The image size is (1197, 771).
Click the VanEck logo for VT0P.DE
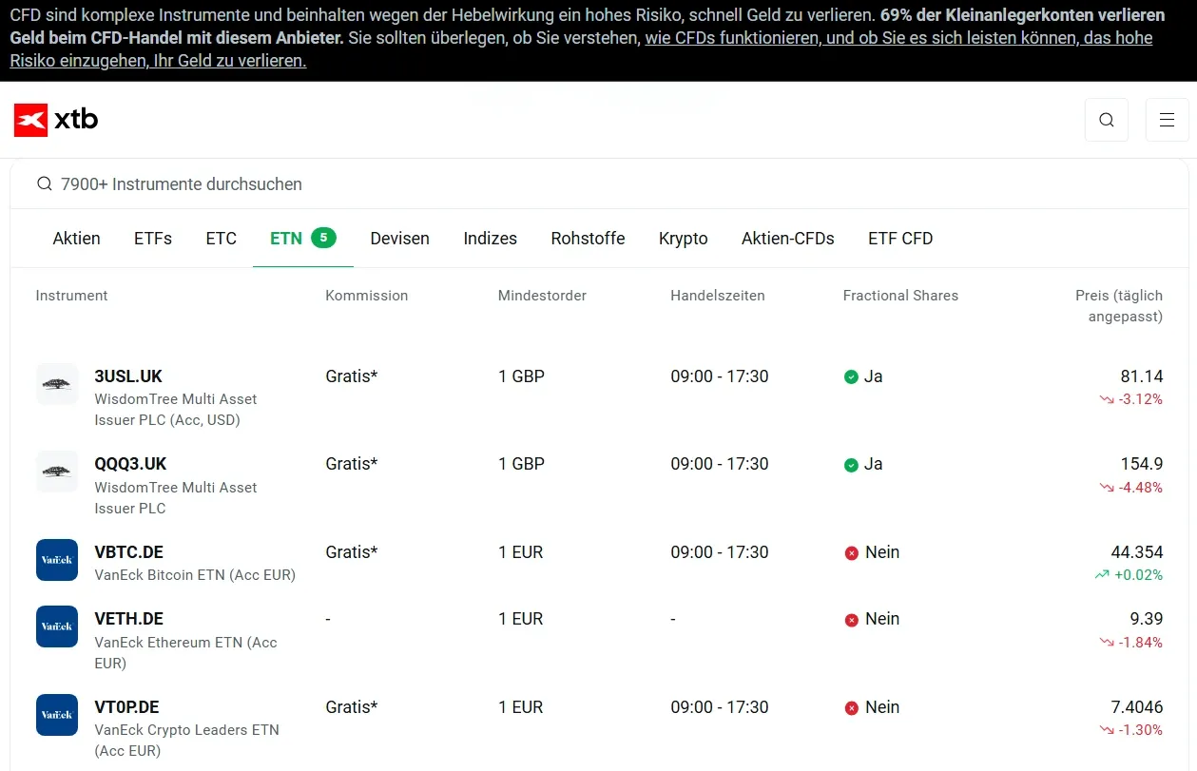coord(57,715)
